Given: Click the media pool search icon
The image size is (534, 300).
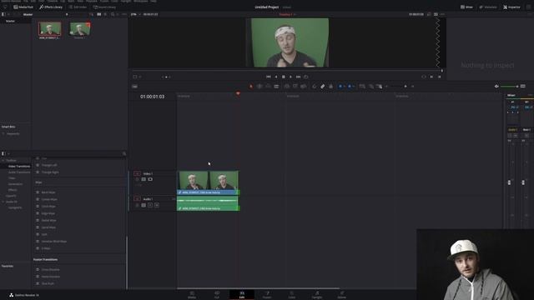Looking at the screenshot, I should [x=113, y=14].
